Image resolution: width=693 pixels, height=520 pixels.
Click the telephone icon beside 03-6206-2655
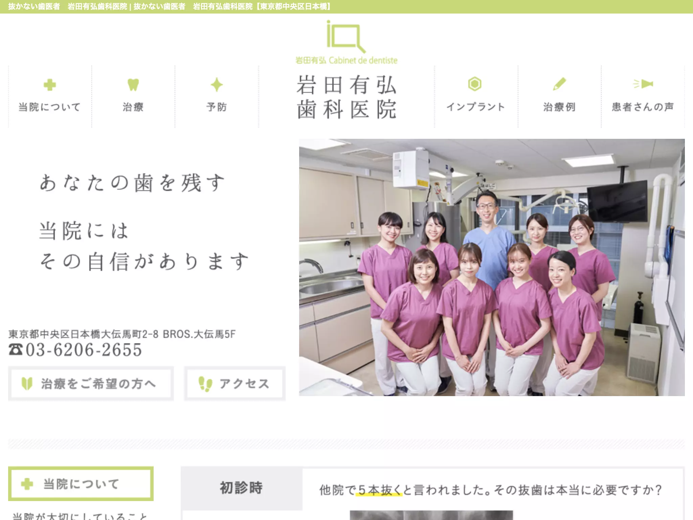pos(16,349)
